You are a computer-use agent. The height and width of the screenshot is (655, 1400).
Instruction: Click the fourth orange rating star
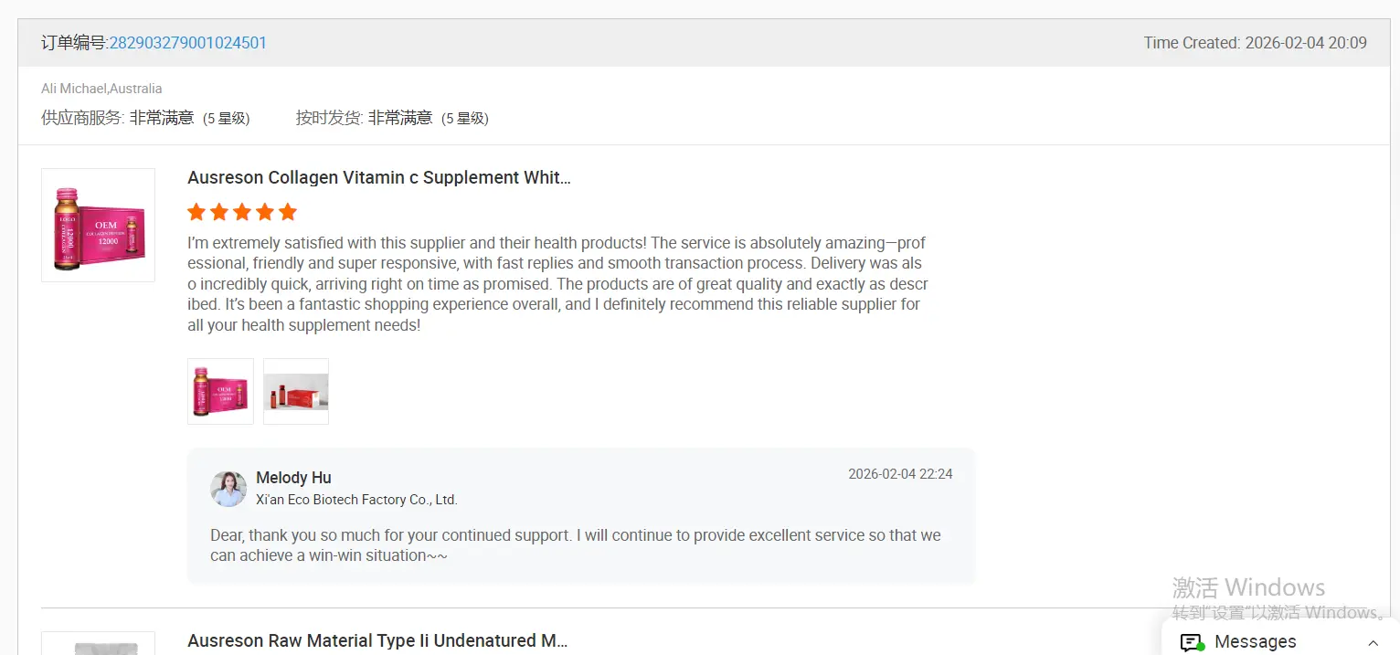pos(265,212)
